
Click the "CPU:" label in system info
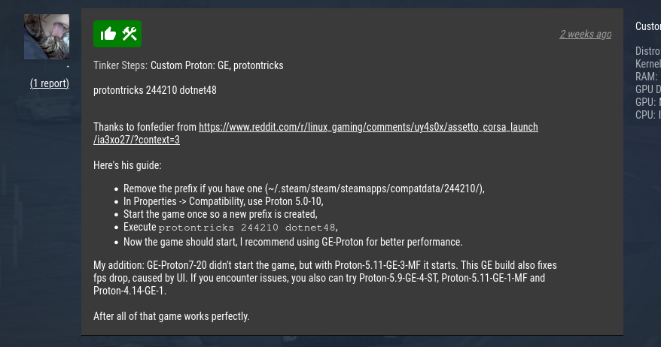click(647, 115)
